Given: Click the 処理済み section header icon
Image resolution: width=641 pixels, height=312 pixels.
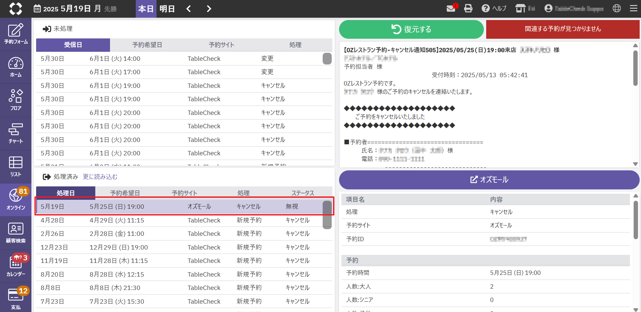Looking at the screenshot, I should [x=47, y=177].
